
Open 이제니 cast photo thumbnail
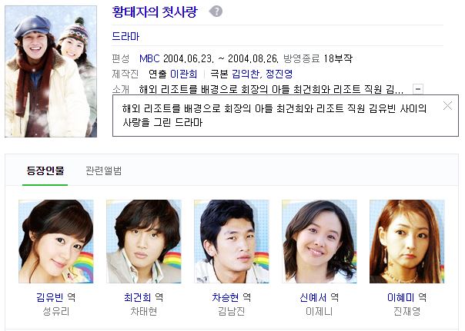click(319, 241)
